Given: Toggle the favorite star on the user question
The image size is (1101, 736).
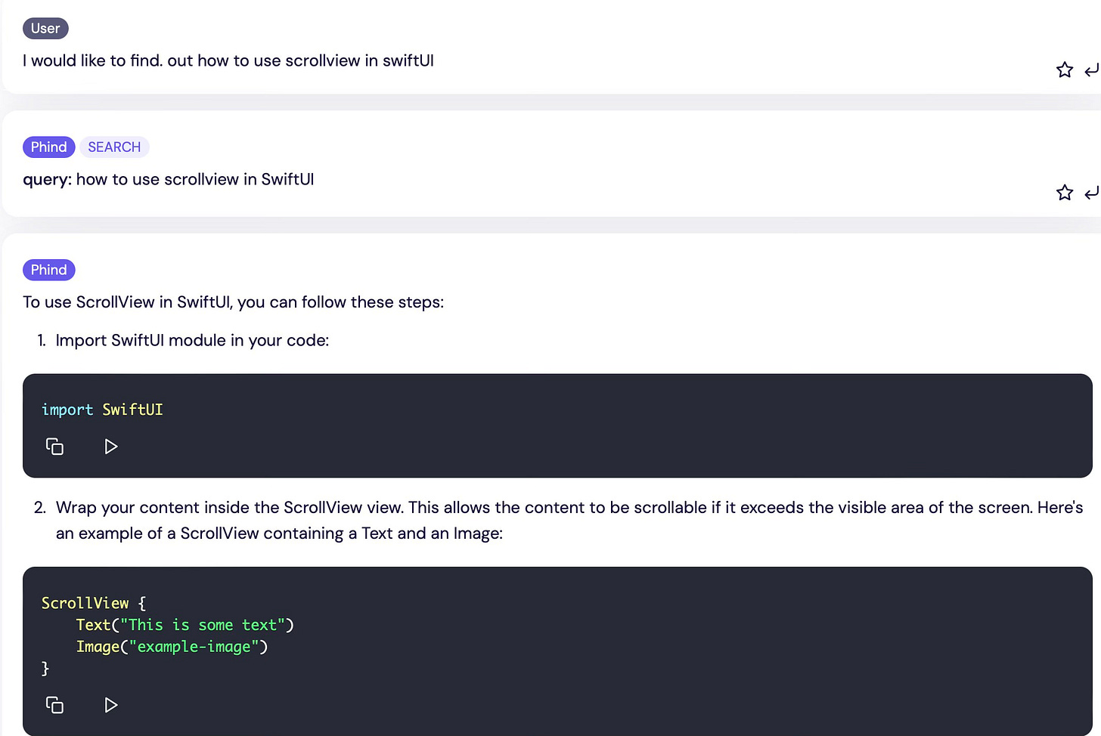Looking at the screenshot, I should (x=1064, y=70).
